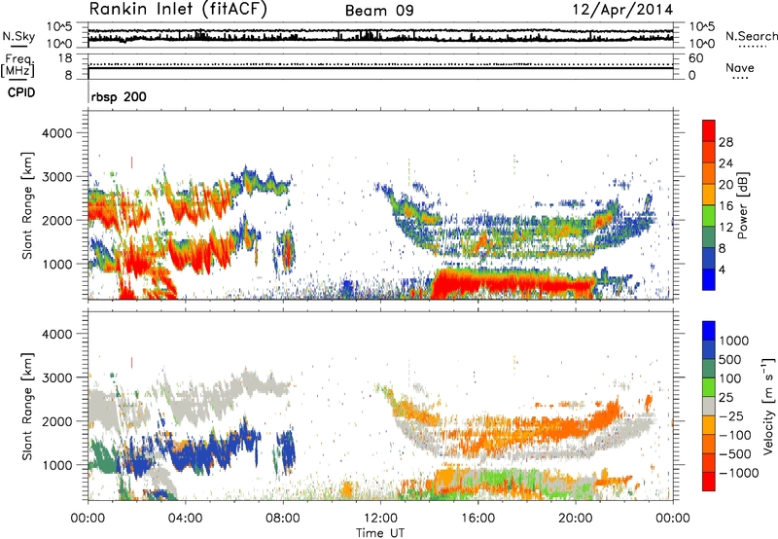This screenshot has height=539, width=778.
Task: Click the date "12/Apr/2014"
Action: tap(622, 10)
